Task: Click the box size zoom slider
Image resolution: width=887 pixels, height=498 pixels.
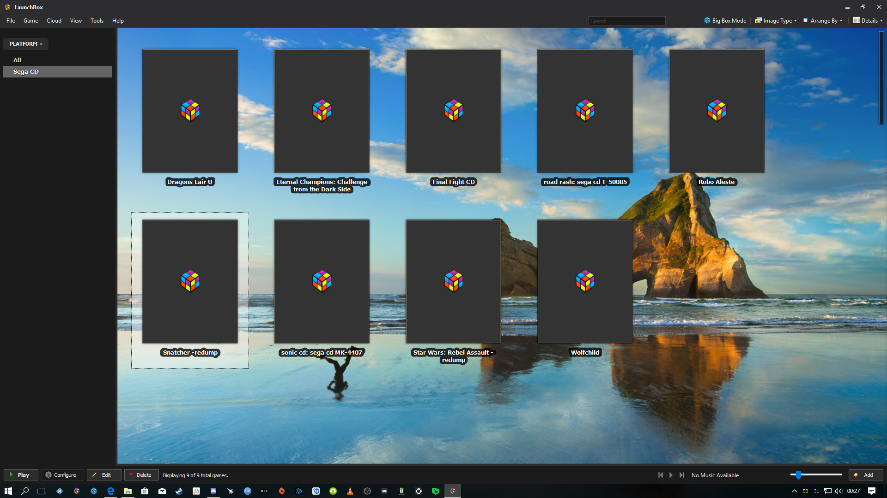Action: coord(816,474)
